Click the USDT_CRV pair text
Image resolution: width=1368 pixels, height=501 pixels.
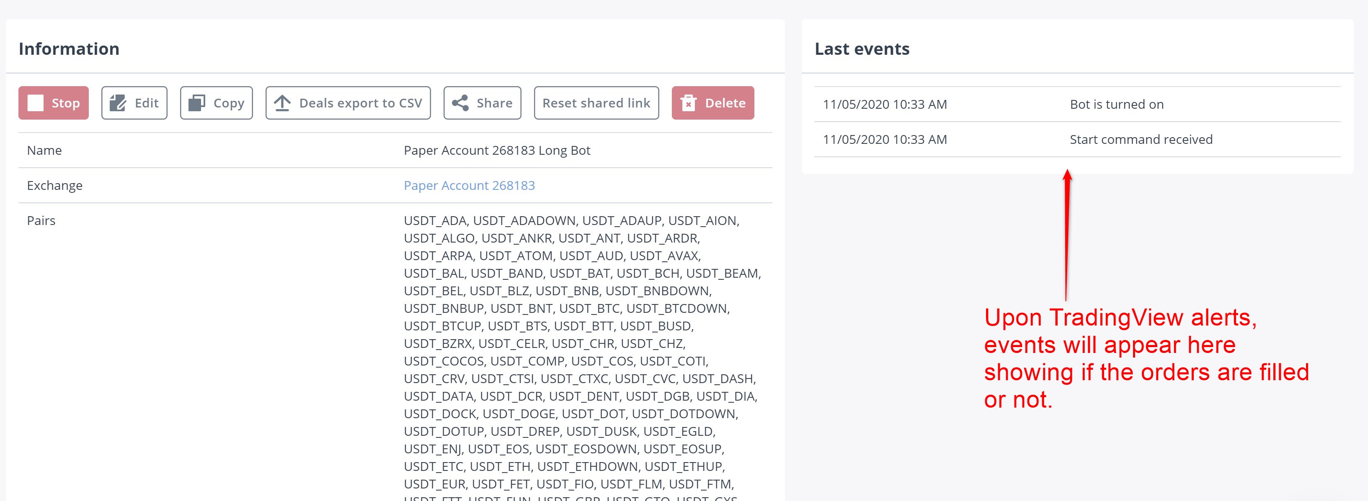[x=434, y=379]
